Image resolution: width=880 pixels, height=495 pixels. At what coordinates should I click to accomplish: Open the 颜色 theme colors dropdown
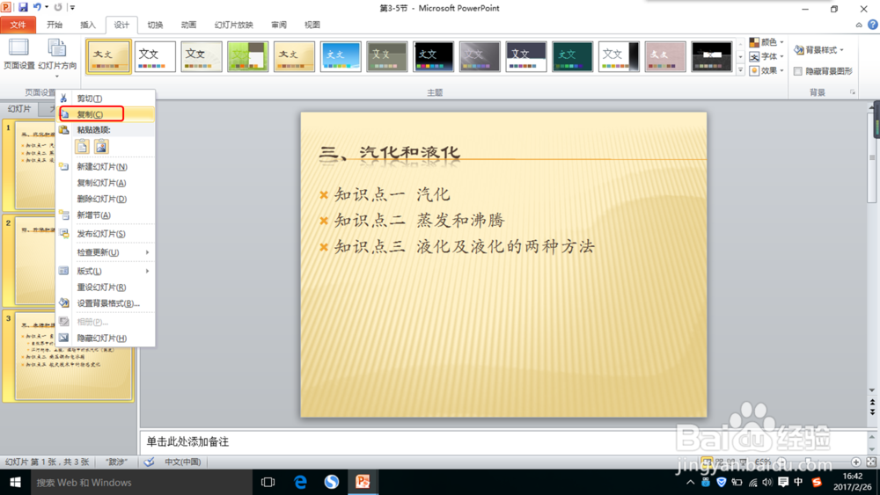tap(766, 42)
